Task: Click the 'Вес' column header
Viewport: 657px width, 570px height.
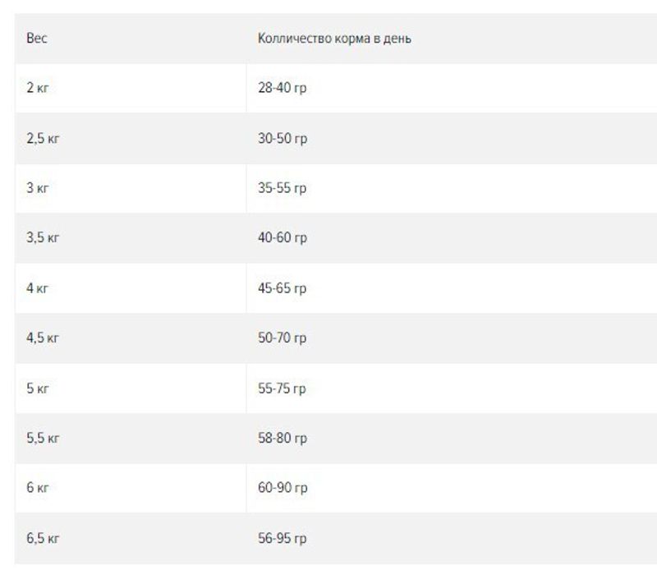Action: 37,38
